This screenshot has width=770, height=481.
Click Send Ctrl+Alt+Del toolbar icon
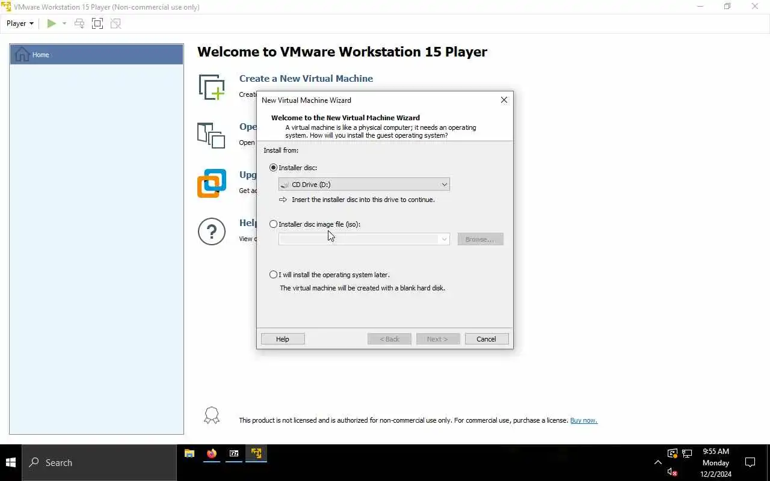pos(79,23)
